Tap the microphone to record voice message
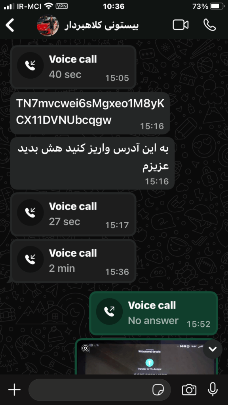This screenshot has width=228, height=405. [213, 389]
